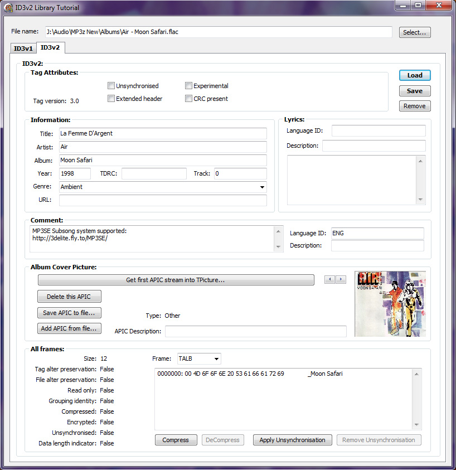Check the Experimental attribute

coord(188,85)
